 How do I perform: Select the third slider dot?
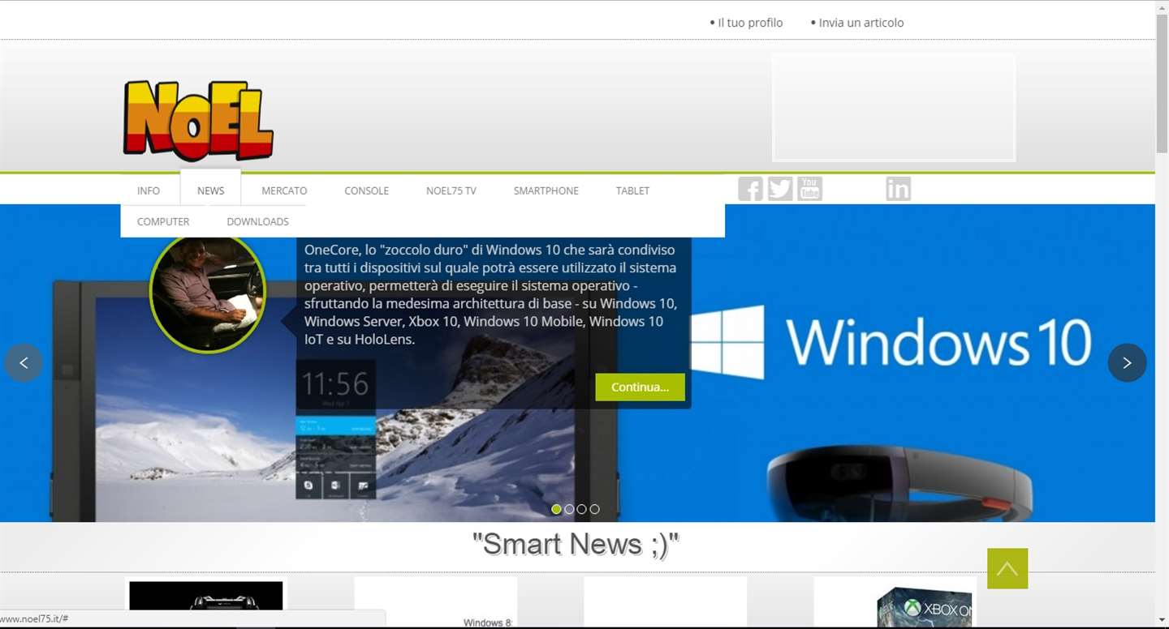(x=582, y=509)
